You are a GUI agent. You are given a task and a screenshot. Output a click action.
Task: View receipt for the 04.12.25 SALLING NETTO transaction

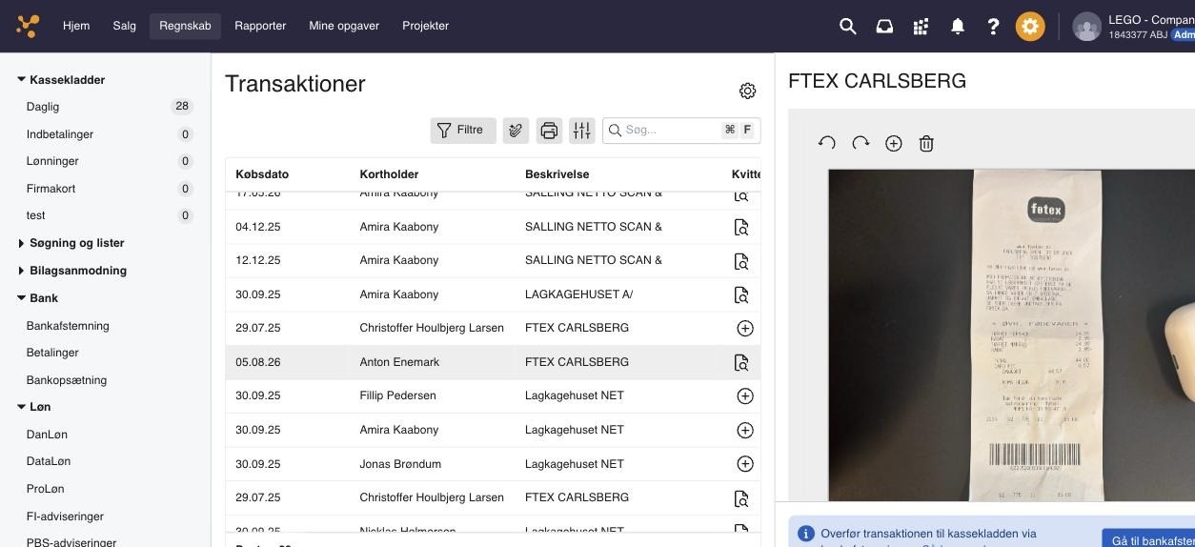coord(741,227)
